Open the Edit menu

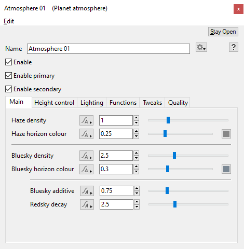click(9, 21)
